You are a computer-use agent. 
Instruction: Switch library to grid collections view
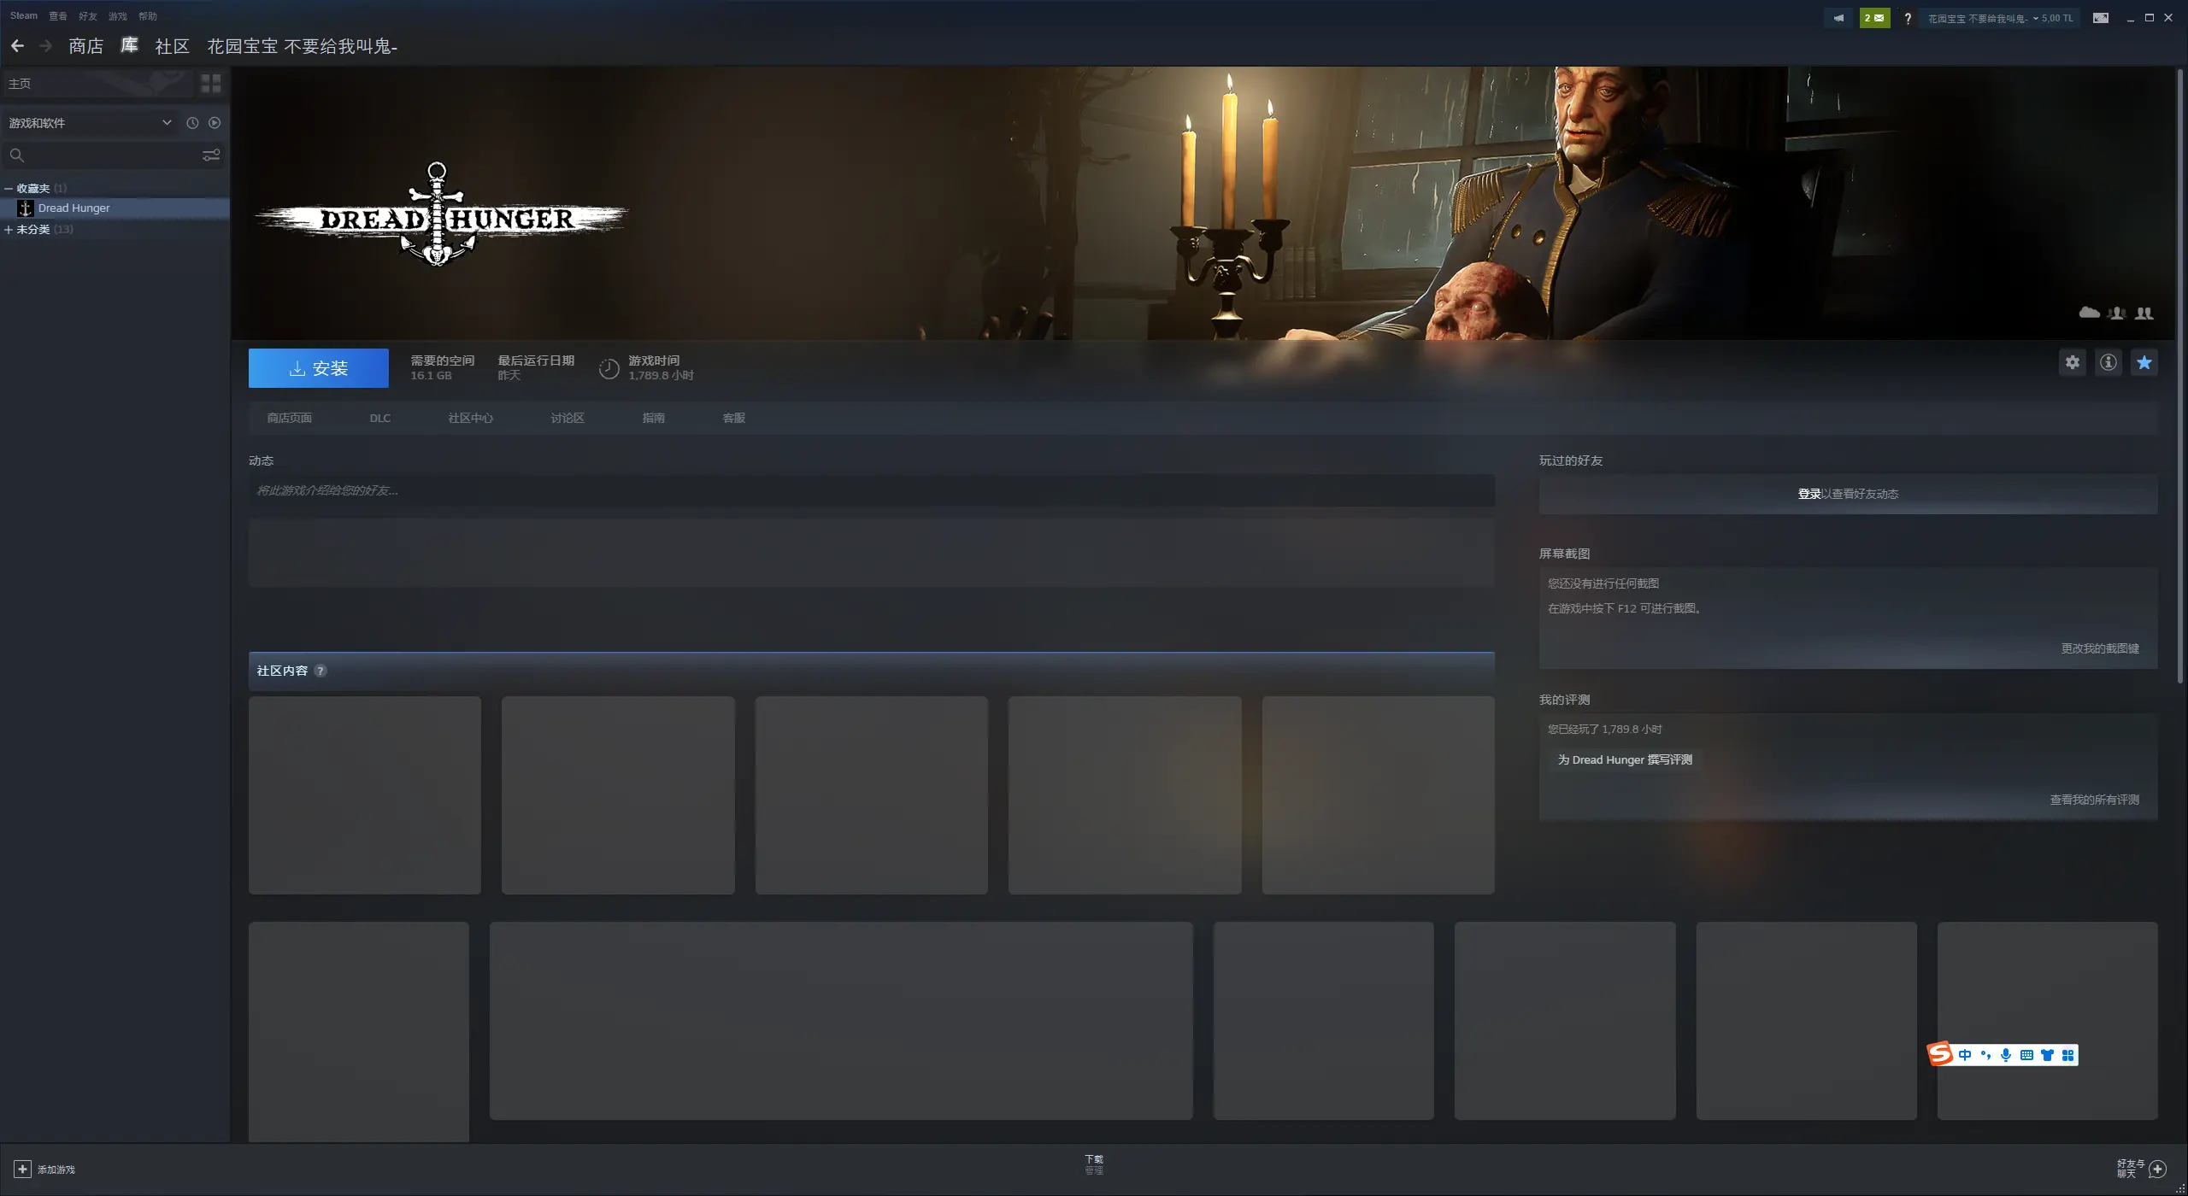point(210,83)
